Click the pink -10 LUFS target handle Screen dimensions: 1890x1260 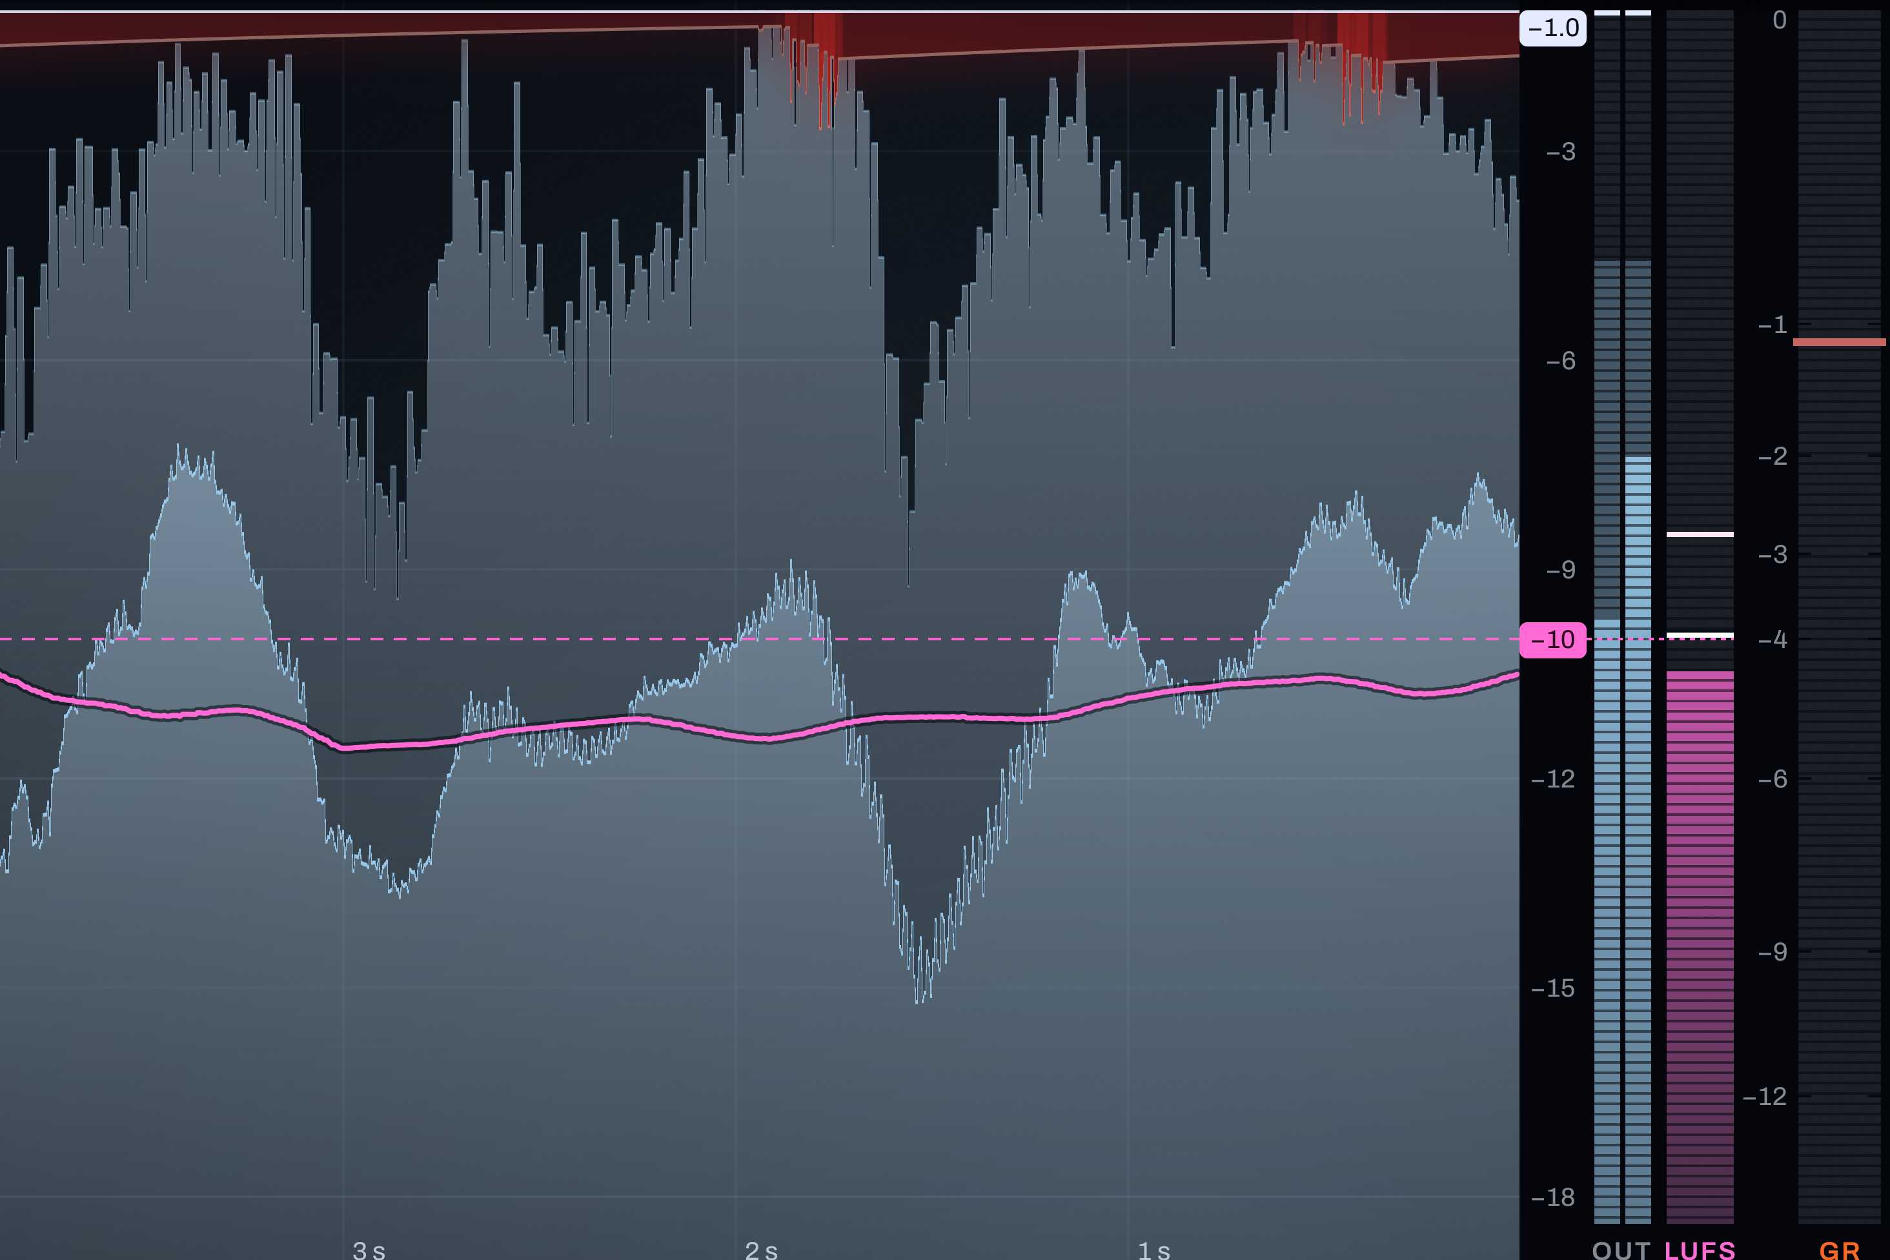click(1552, 640)
